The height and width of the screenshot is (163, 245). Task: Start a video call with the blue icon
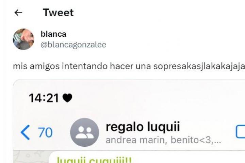(240, 132)
